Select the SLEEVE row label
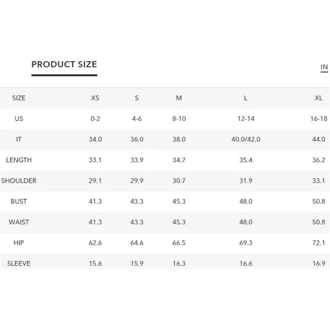This screenshot has height=330, width=330. [x=19, y=263]
